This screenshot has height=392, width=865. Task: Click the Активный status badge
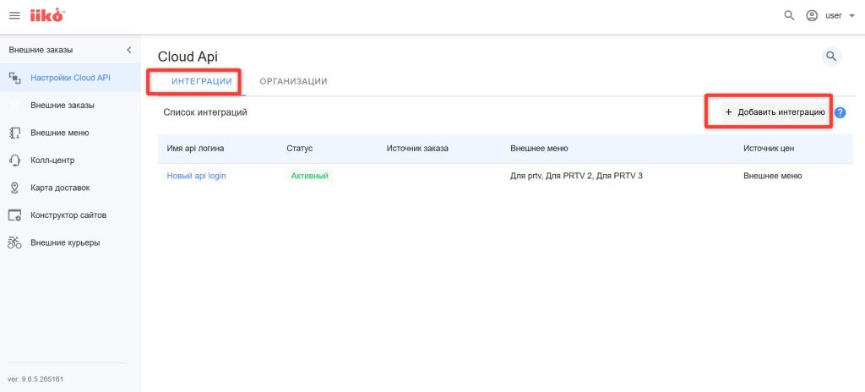tap(309, 176)
